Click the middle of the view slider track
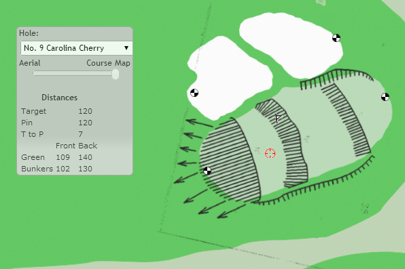This screenshot has height=269, width=405. [x=75, y=73]
